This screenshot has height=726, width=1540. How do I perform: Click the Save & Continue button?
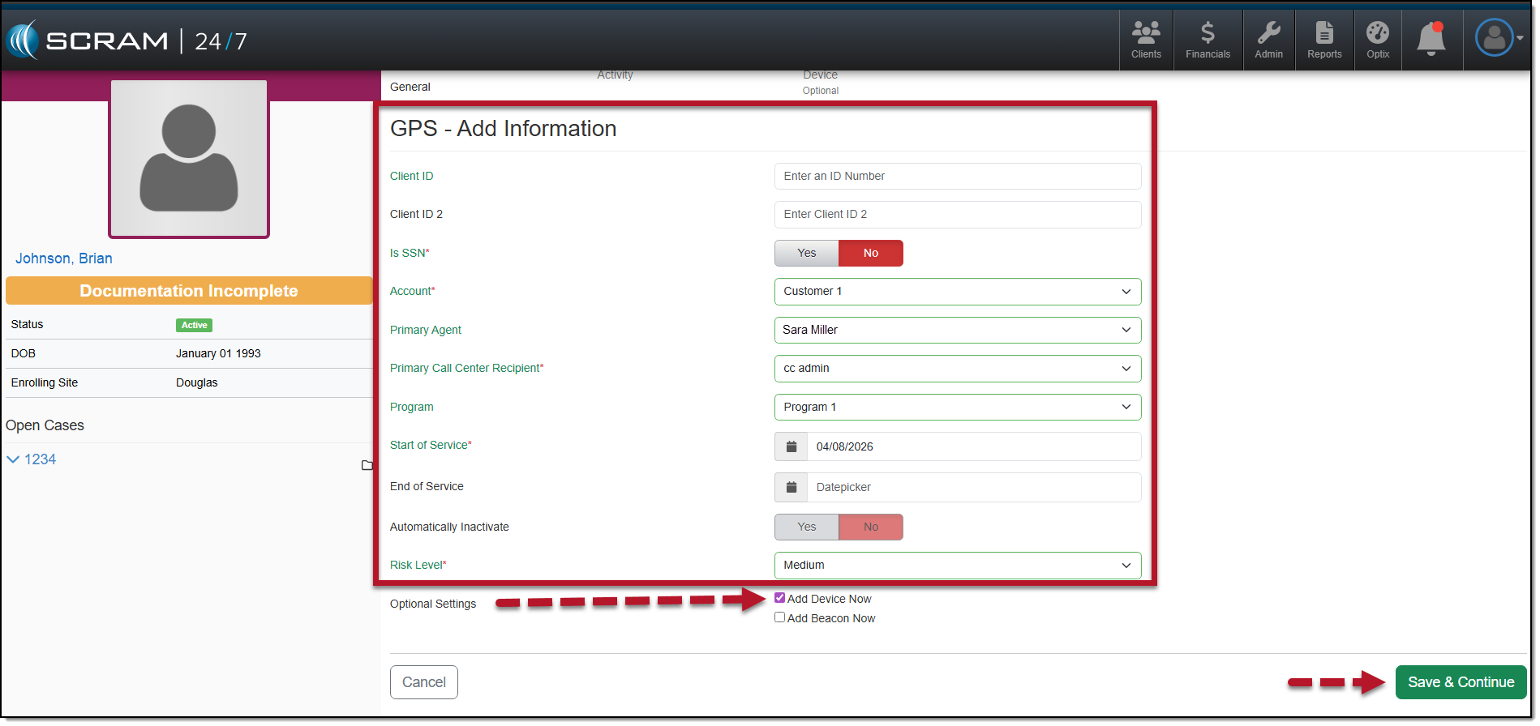click(1460, 682)
